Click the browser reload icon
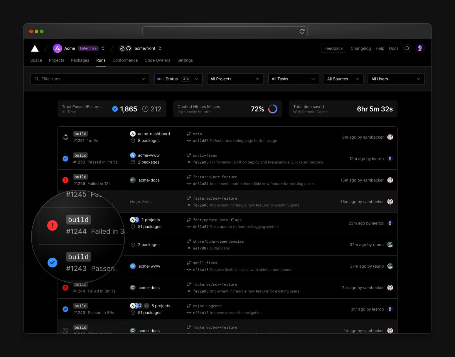Viewport: 455px width, 357px height. (x=302, y=31)
